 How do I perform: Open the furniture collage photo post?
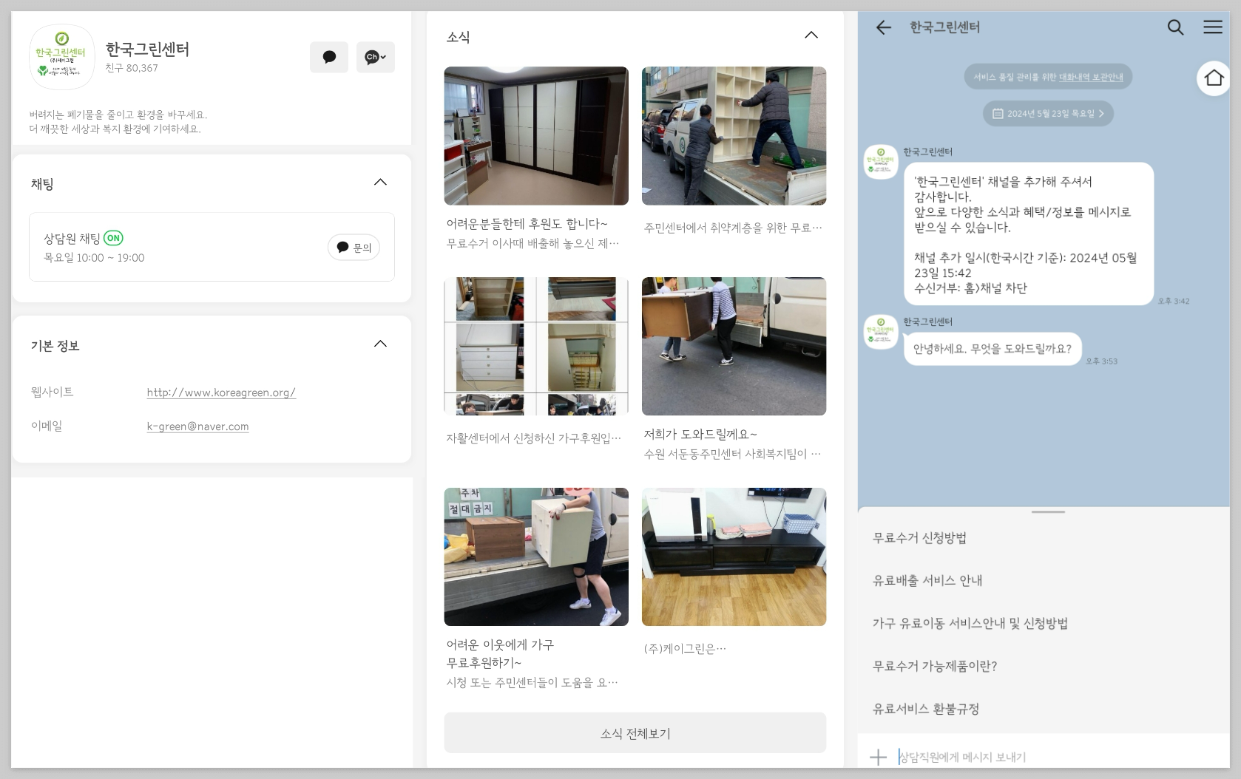click(x=536, y=346)
